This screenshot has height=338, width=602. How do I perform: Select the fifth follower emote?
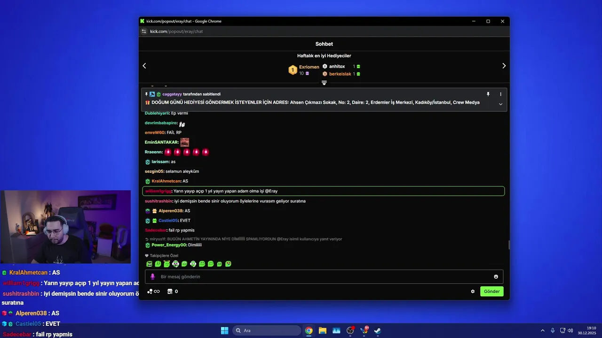[184, 264]
